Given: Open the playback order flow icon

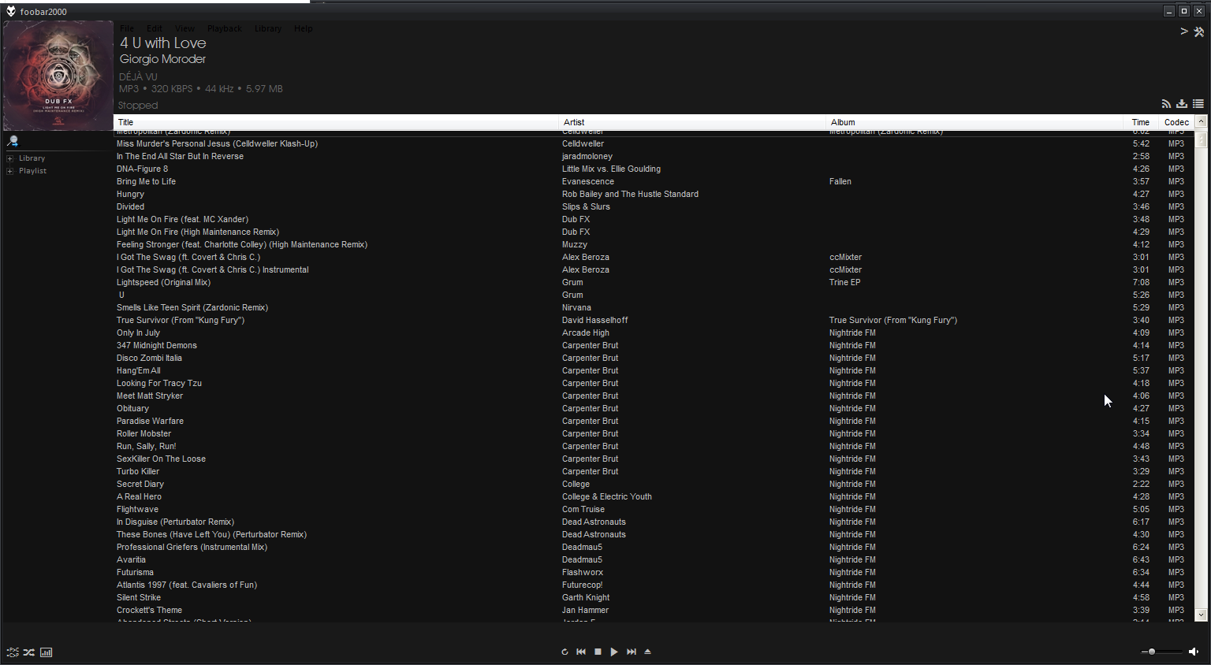Looking at the screenshot, I should click(13, 652).
